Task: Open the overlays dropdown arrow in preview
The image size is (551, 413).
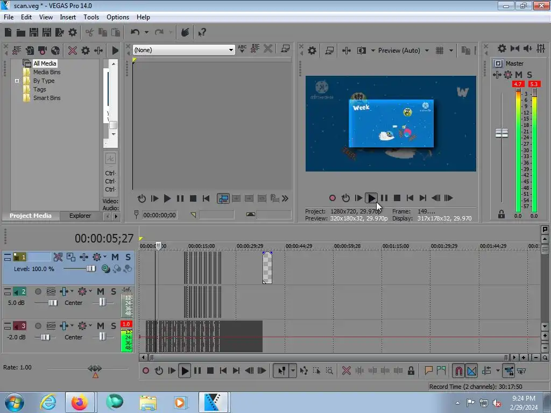Action: click(451, 51)
